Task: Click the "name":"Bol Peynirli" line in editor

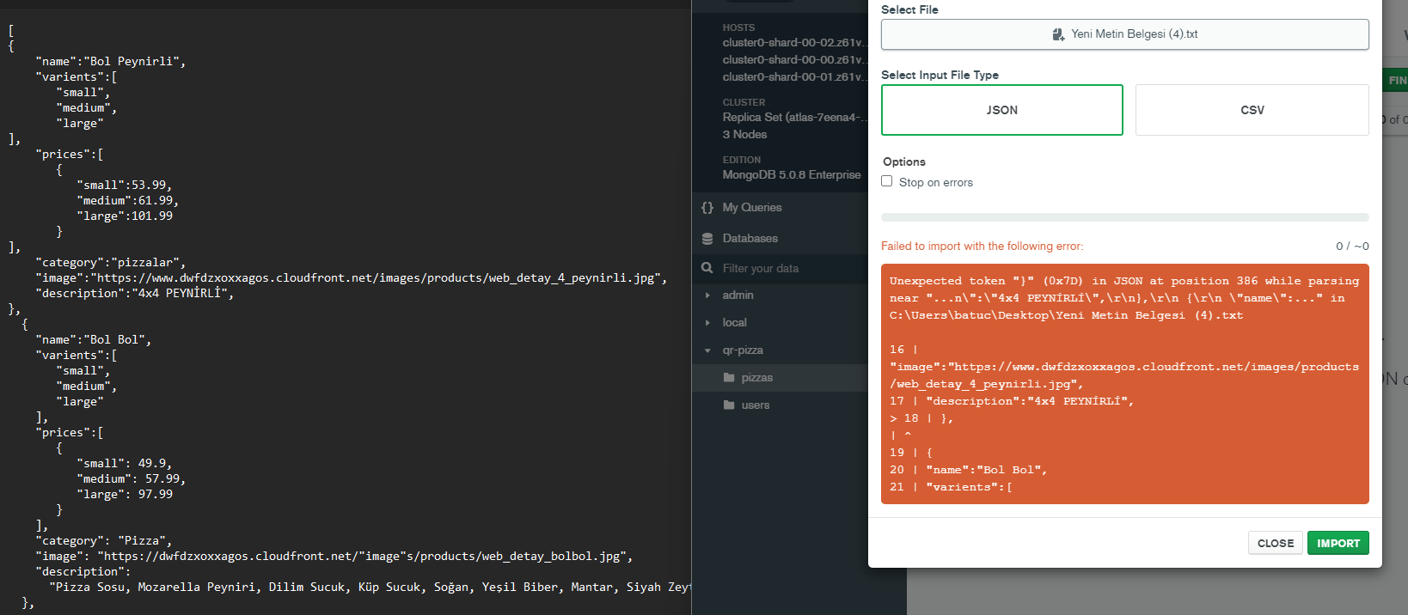Action: tap(110, 61)
